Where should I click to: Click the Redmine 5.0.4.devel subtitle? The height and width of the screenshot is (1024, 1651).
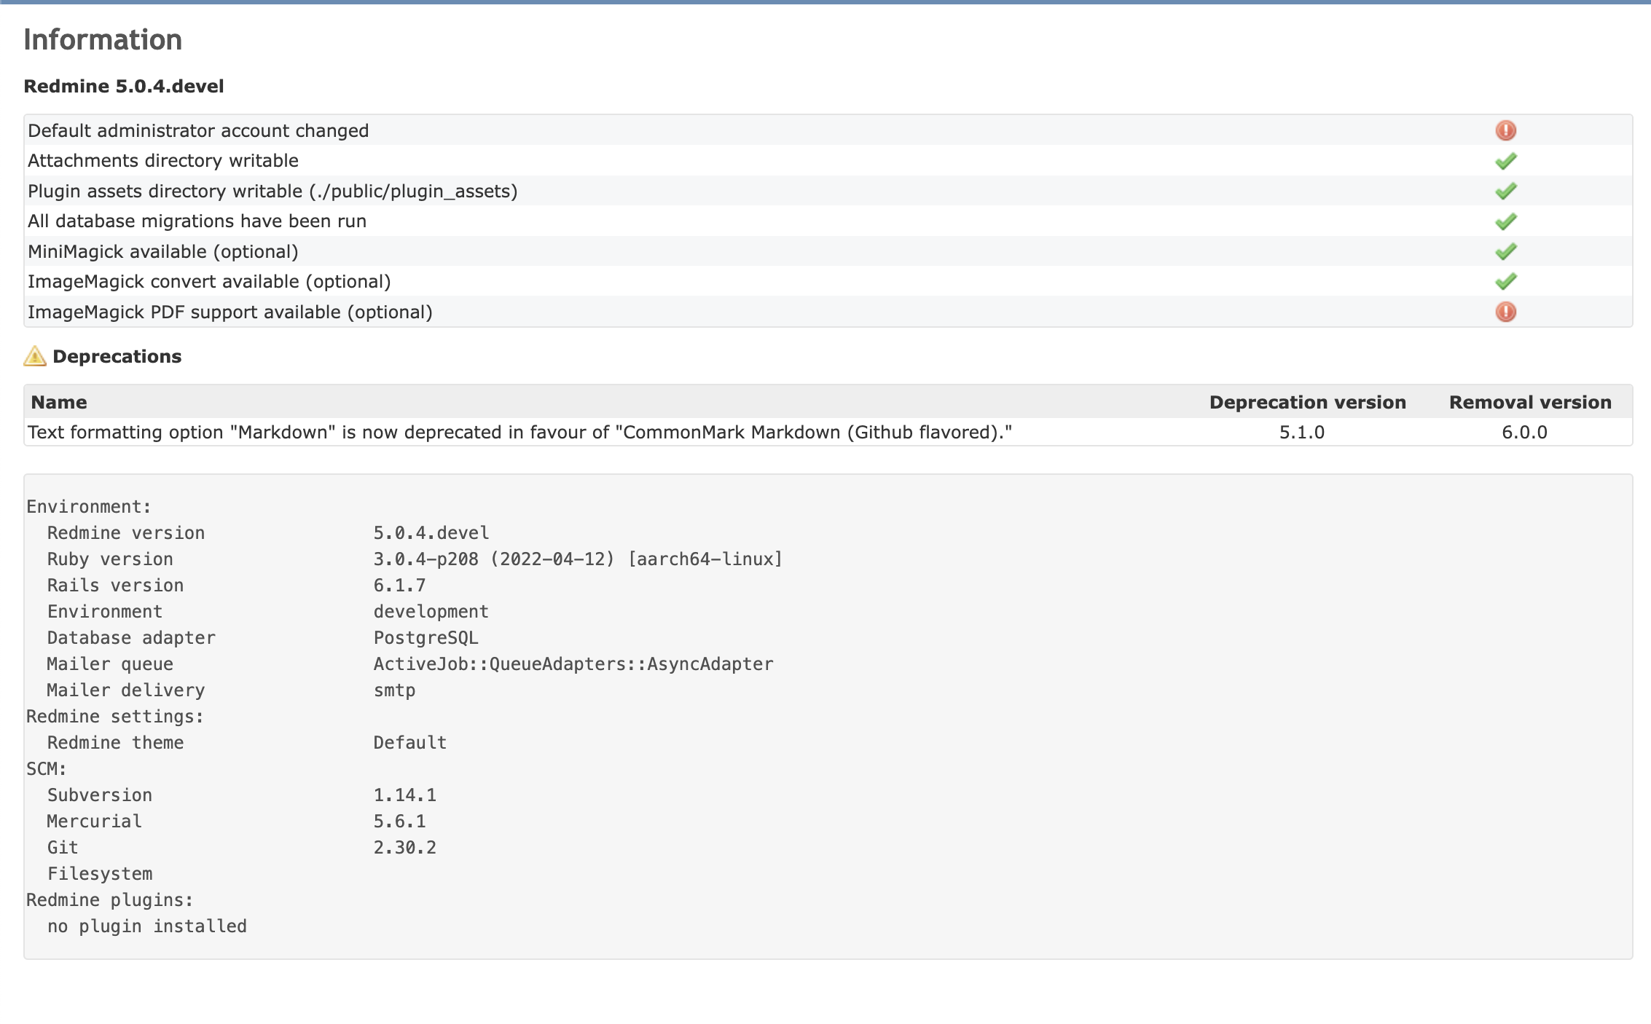click(124, 86)
